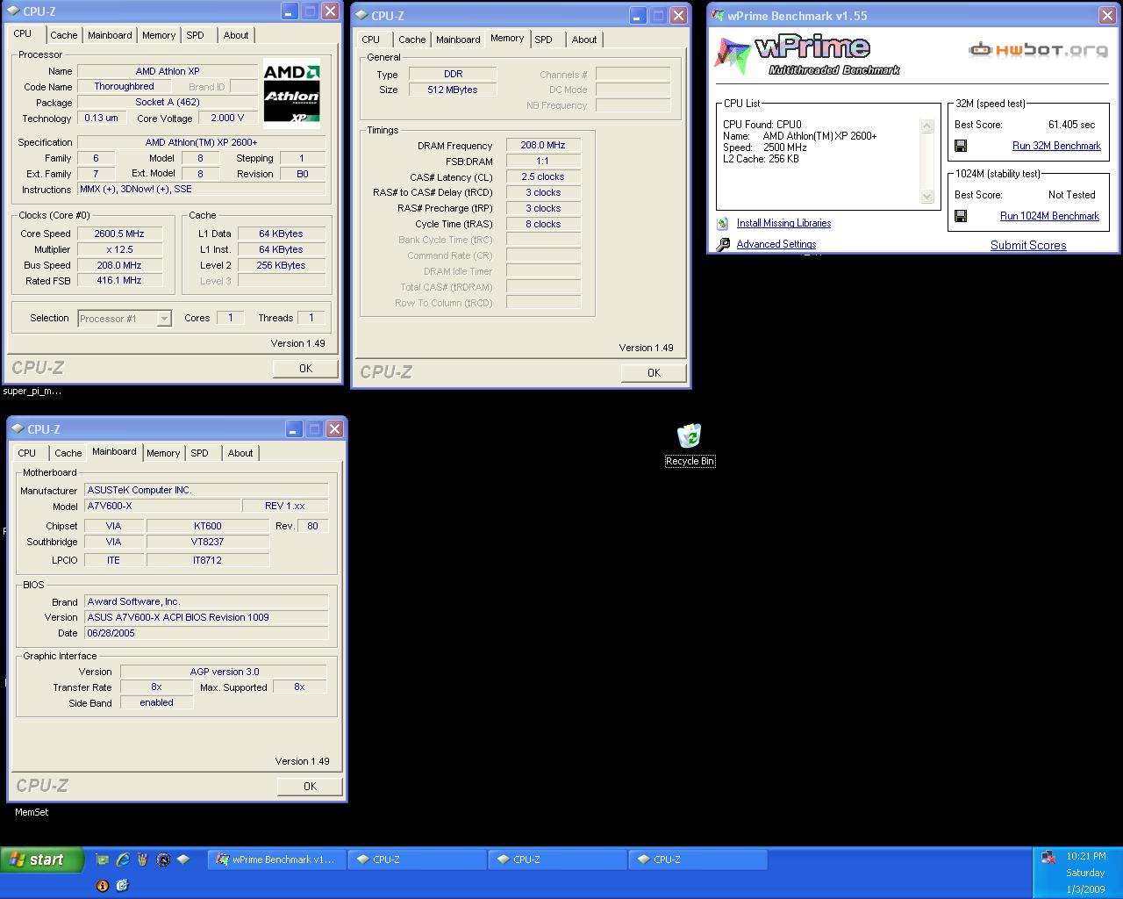Click the AMD Athlon XP logo in CPU-Z
The height and width of the screenshot is (899, 1123).
coord(292,93)
